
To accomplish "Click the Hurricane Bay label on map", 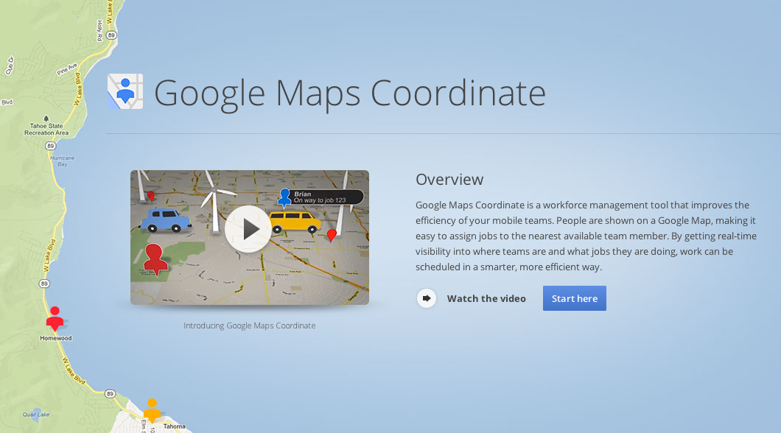I will [63, 161].
